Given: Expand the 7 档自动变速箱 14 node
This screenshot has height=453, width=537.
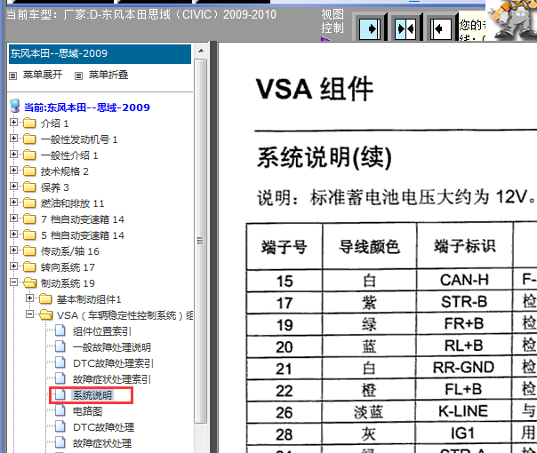Looking at the screenshot, I should pyautogui.click(x=13, y=219).
